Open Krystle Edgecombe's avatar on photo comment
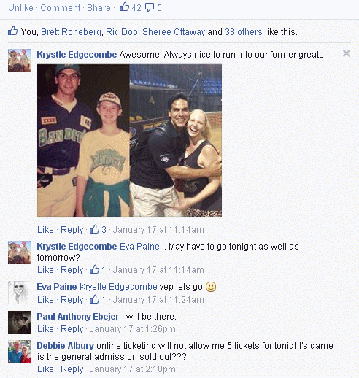This screenshot has width=359, height=378. (20, 61)
